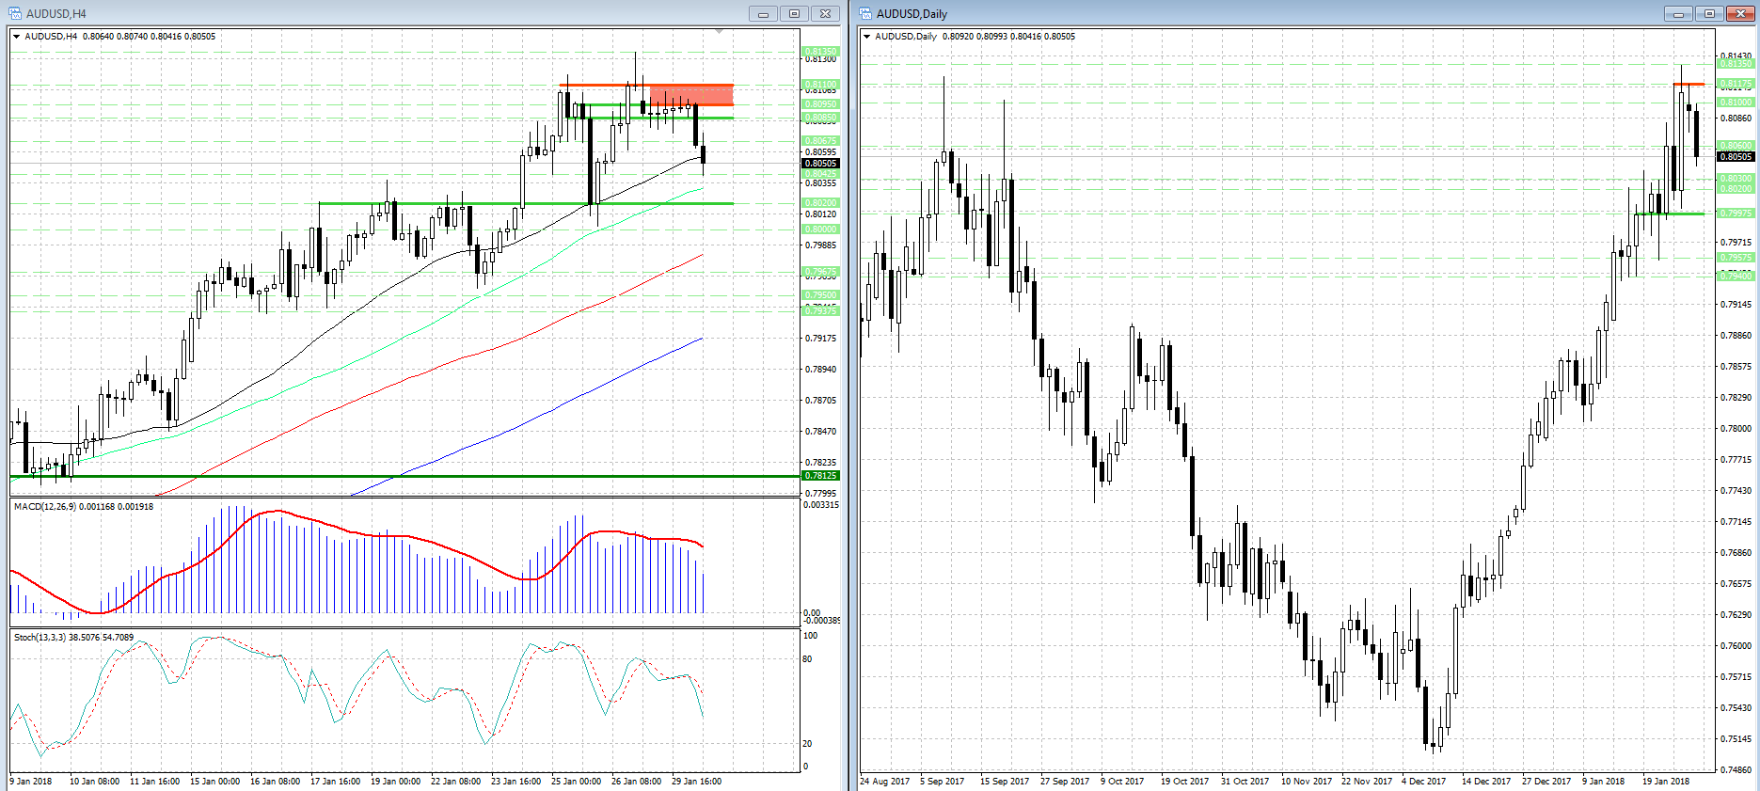Click the 19 Jan 2018 date on Daily axis

[1666, 782]
